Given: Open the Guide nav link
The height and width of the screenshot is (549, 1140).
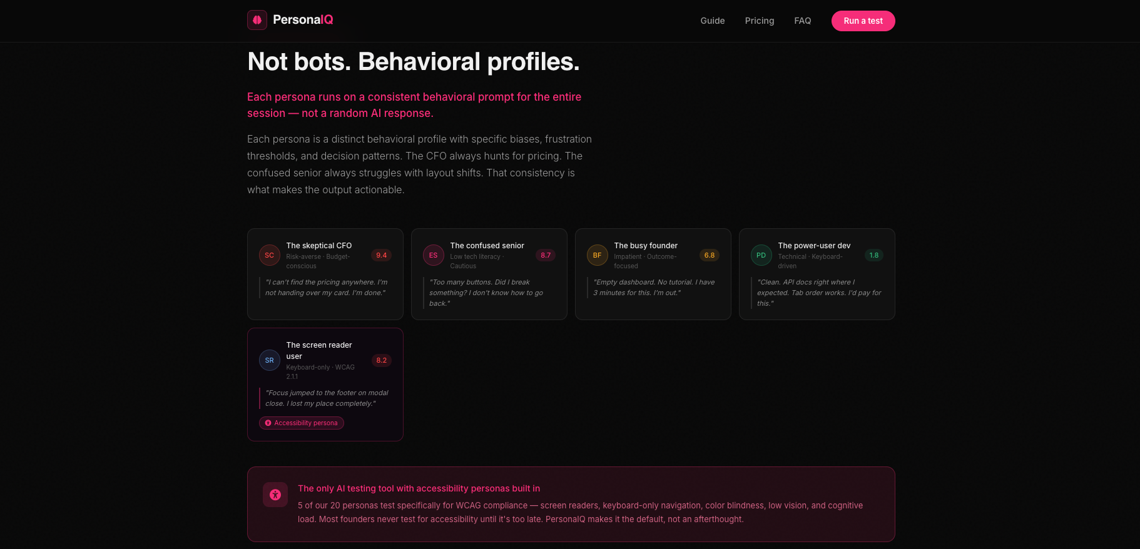Looking at the screenshot, I should click(x=713, y=21).
